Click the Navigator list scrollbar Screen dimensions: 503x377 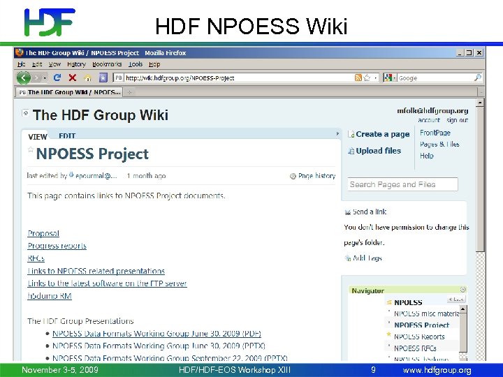tap(463, 332)
